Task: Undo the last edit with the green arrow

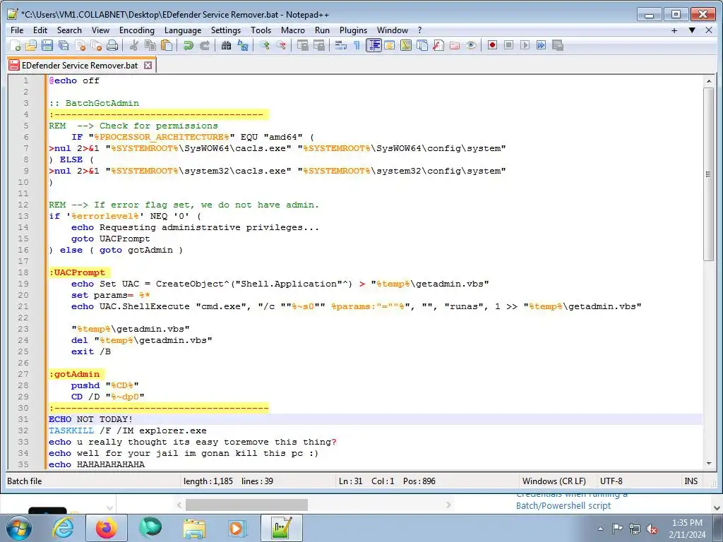Action: pos(188,45)
